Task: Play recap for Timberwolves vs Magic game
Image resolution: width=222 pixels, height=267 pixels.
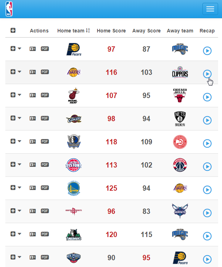Action: (x=207, y=236)
